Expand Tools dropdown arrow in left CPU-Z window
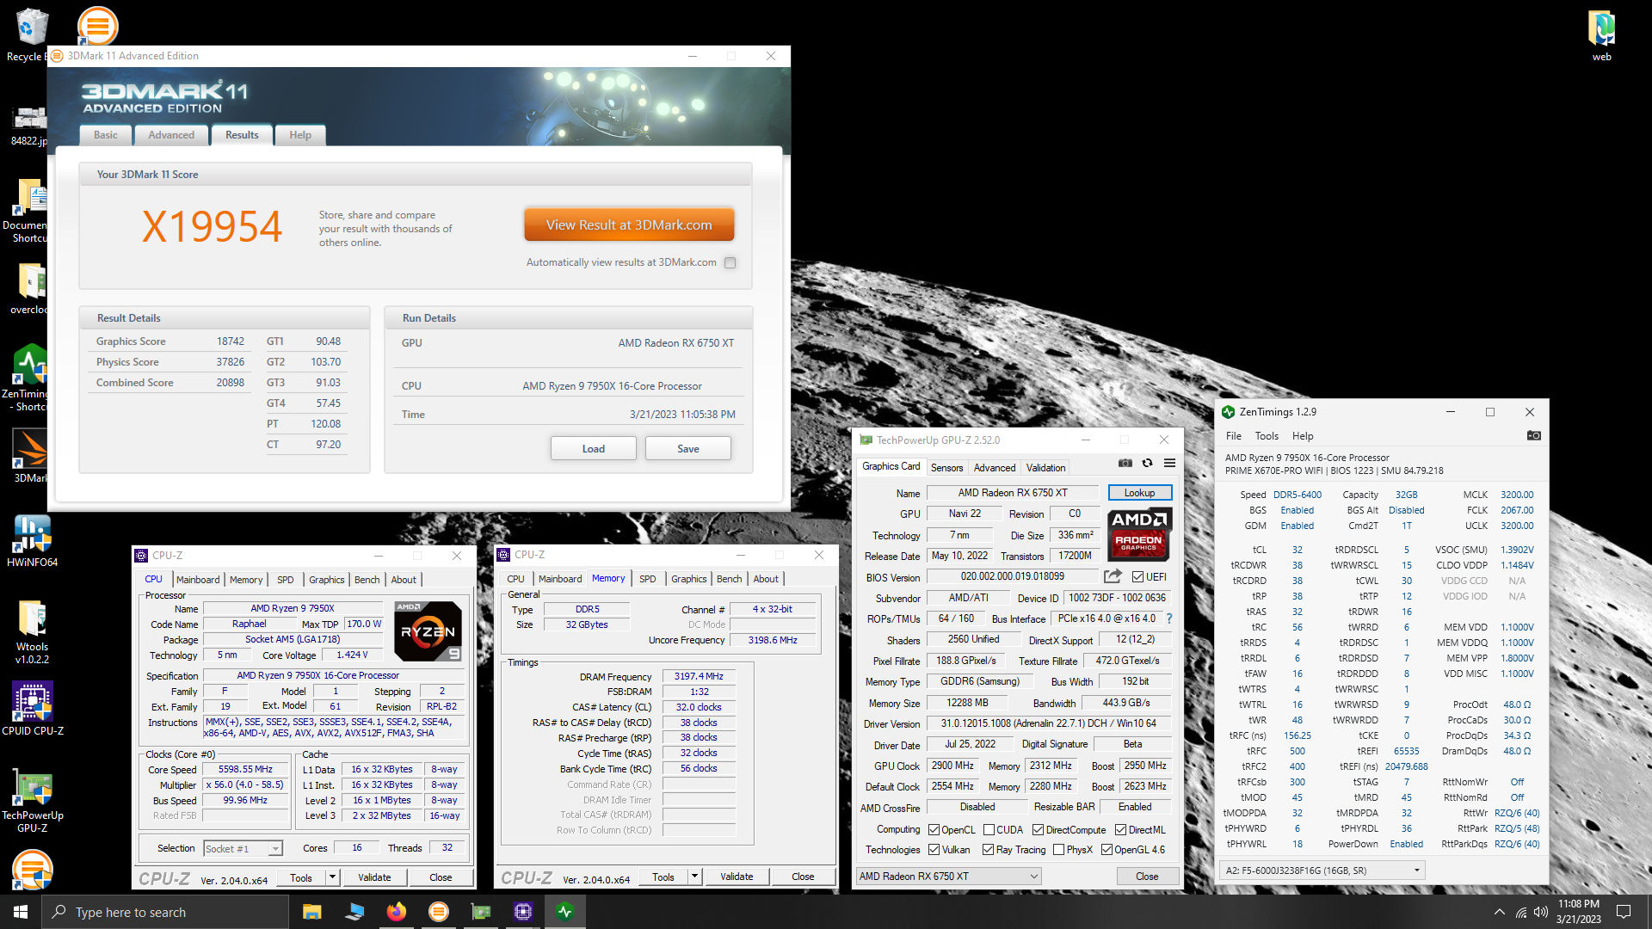Image resolution: width=1652 pixels, height=929 pixels. pyautogui.click(x=332, y=877)
